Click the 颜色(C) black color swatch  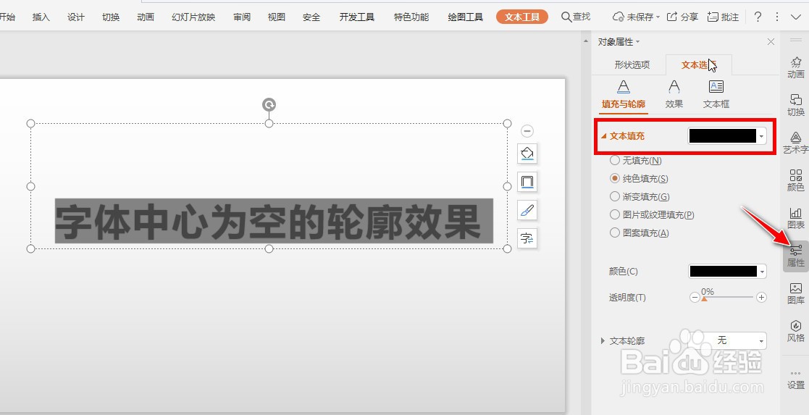(724, 272)
